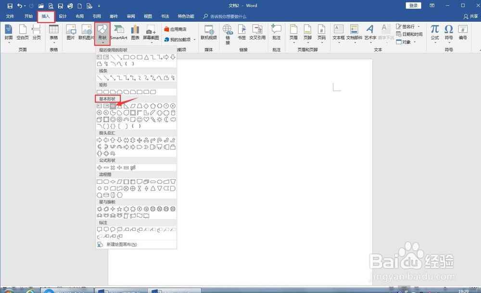Switch to the 设计 Design tab

(63, 16)
